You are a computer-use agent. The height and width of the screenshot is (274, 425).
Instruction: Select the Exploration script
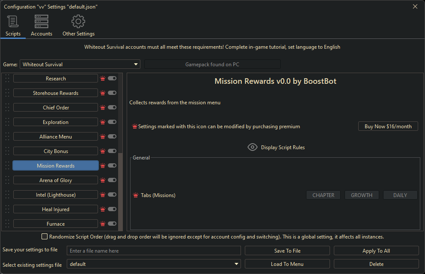[x=56, y=122]
